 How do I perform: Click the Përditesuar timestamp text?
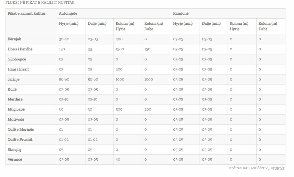(256, 168)
